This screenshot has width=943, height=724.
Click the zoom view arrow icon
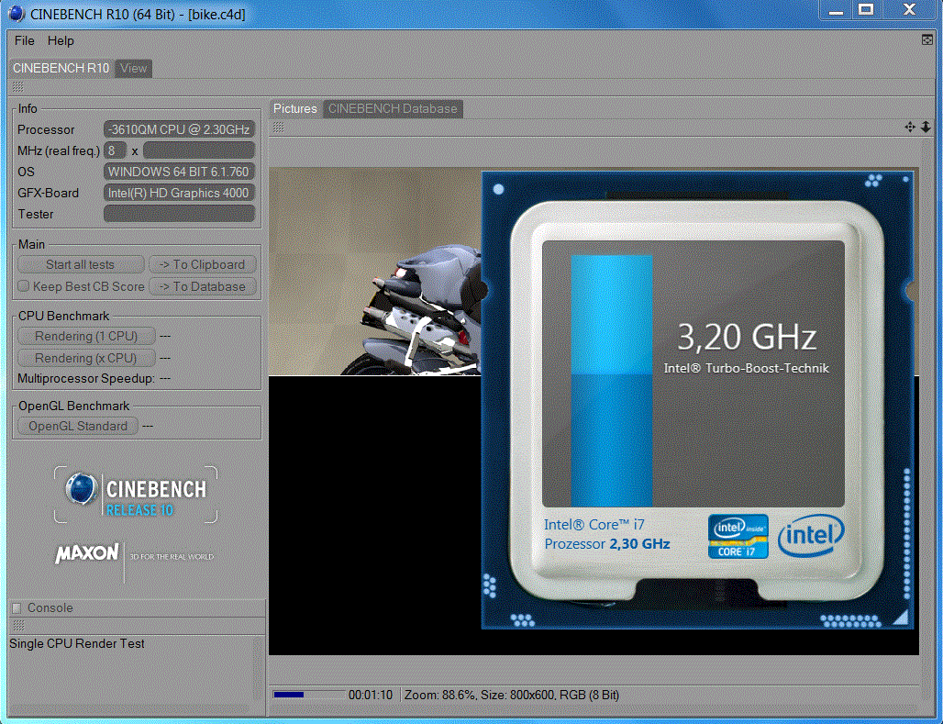point(926,127)
